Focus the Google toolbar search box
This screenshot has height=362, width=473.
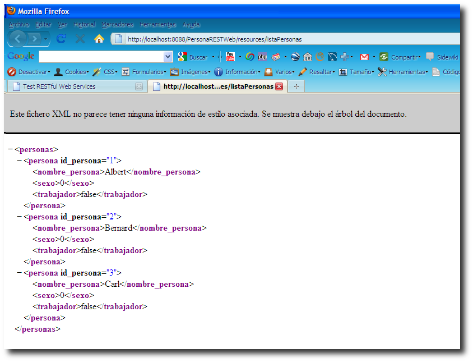(101, 57)
